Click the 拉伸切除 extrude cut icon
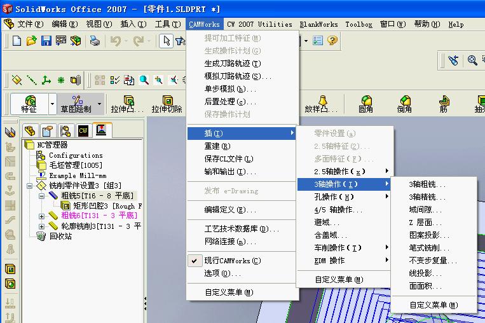The height and width of the screenshot is (323, 485). pos(167,104)
